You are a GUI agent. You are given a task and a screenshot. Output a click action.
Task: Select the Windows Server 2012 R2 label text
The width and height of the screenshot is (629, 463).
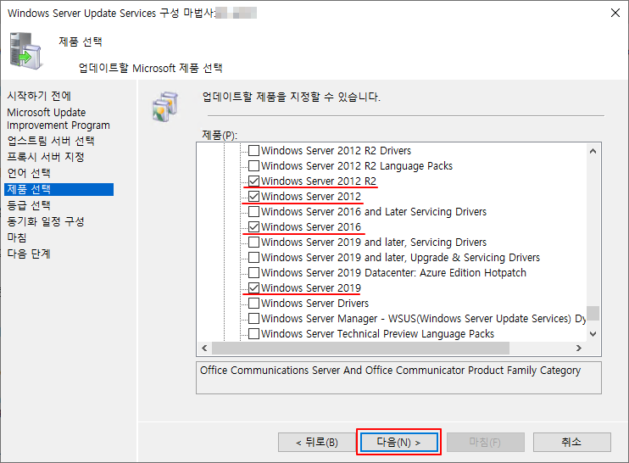point(319,181)
